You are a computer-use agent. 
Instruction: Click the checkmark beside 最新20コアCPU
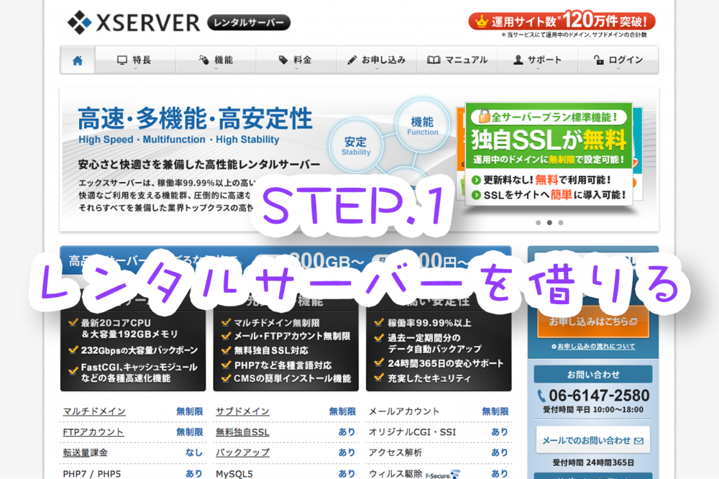(73, 322)
